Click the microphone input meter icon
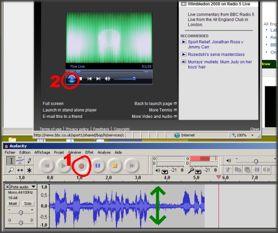278x233 pixels. (x=191, y=171)
